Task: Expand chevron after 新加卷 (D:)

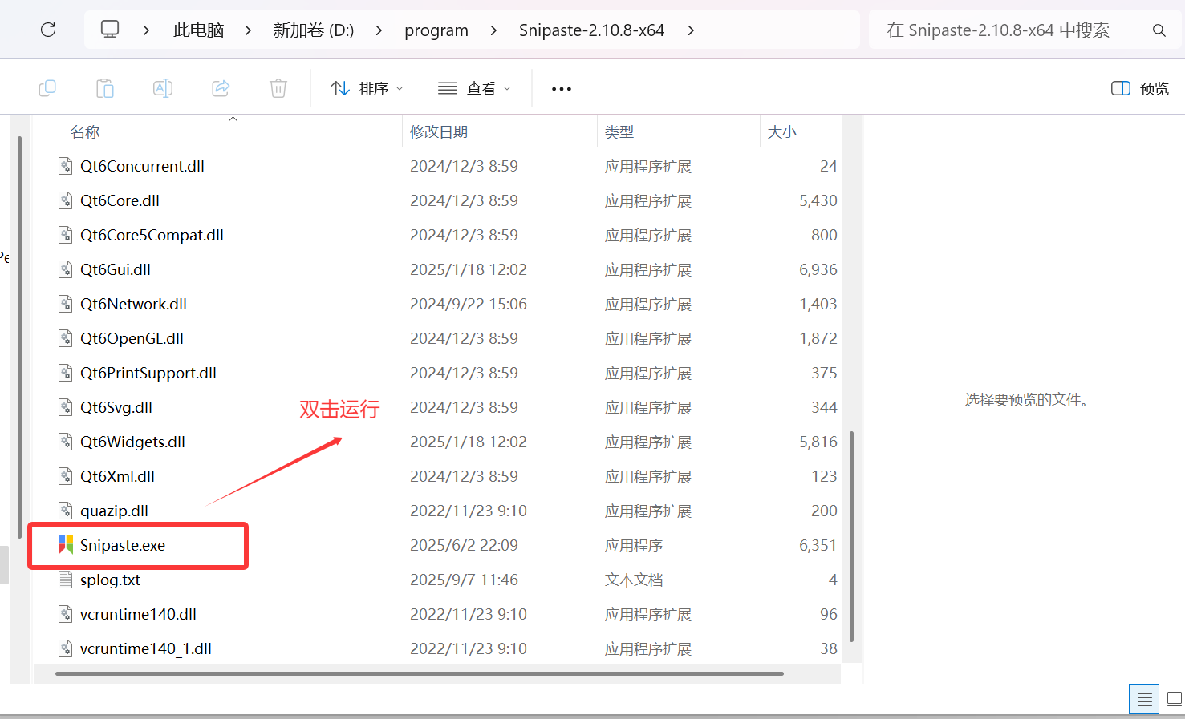Action: pyautogui.click(x=379, y=30)
